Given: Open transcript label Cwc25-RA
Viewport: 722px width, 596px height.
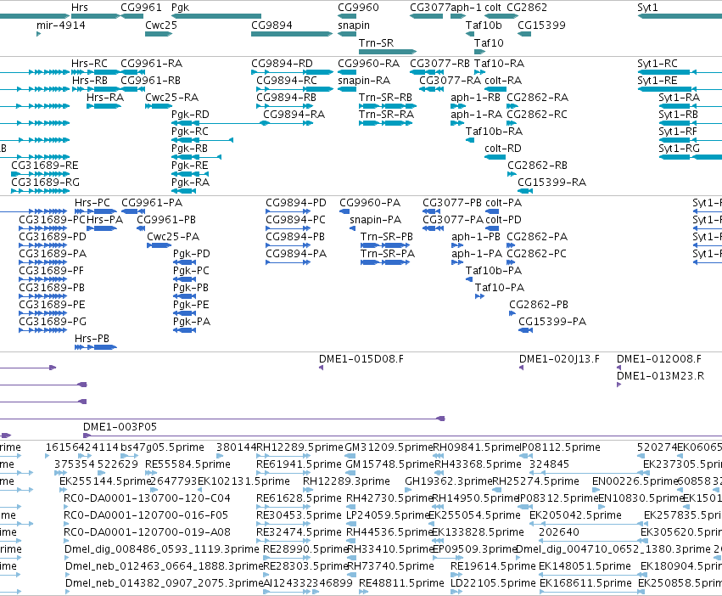Looking at the screenshot, I should pyautogui.click(x=171, y=98).
